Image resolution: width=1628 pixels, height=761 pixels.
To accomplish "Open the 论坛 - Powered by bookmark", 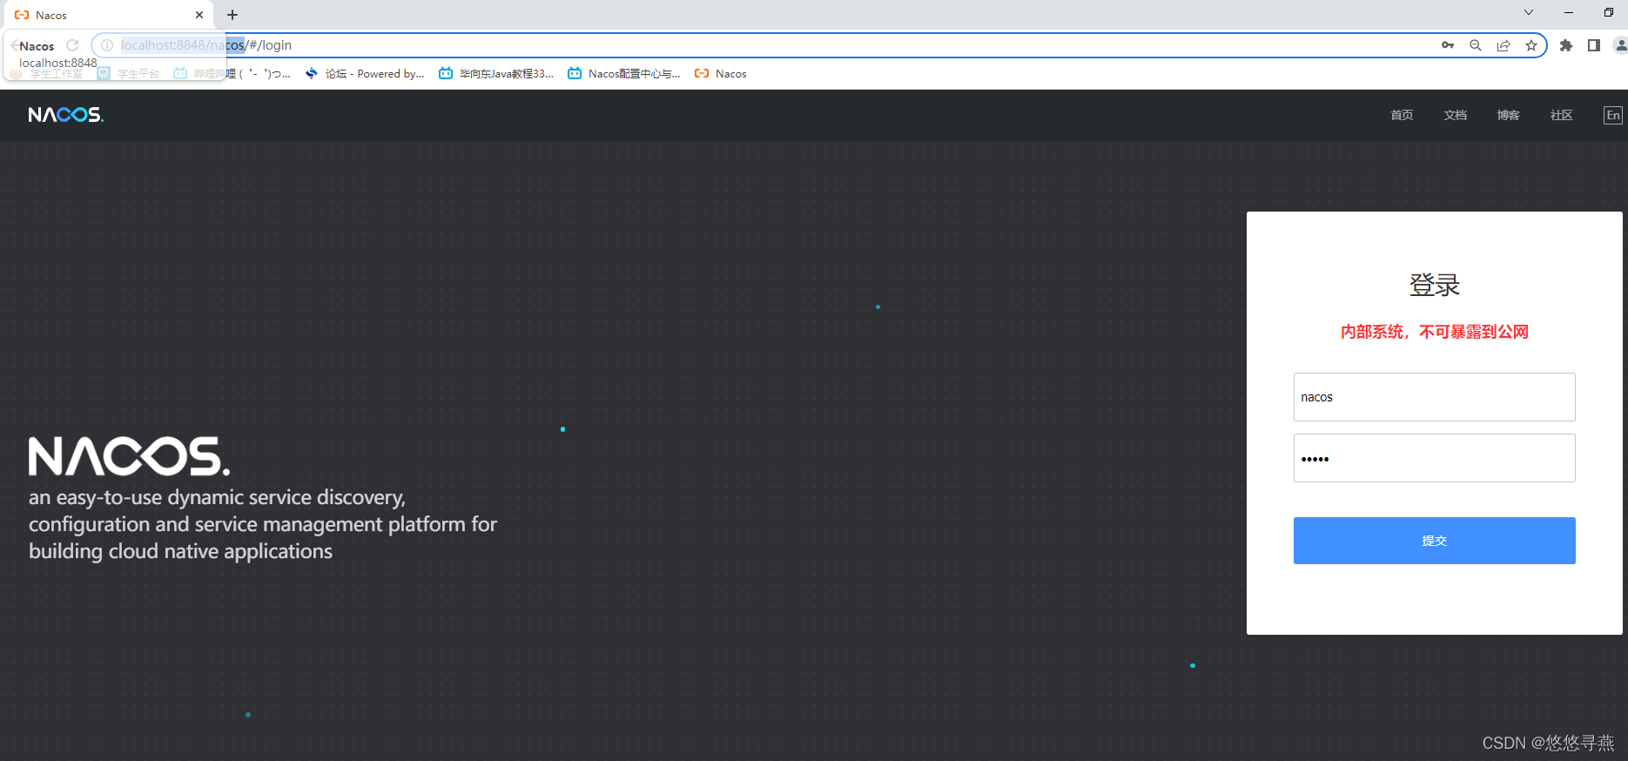I will click(365, 74).
